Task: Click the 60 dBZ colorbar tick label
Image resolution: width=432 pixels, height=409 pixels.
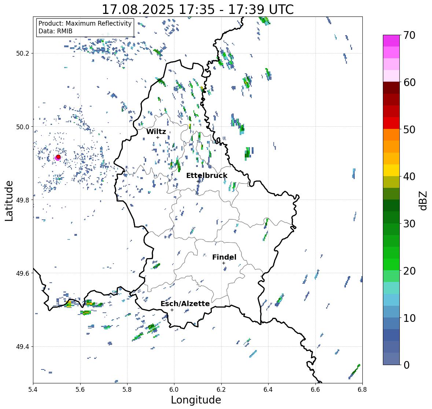Action: tap(409, 82)
